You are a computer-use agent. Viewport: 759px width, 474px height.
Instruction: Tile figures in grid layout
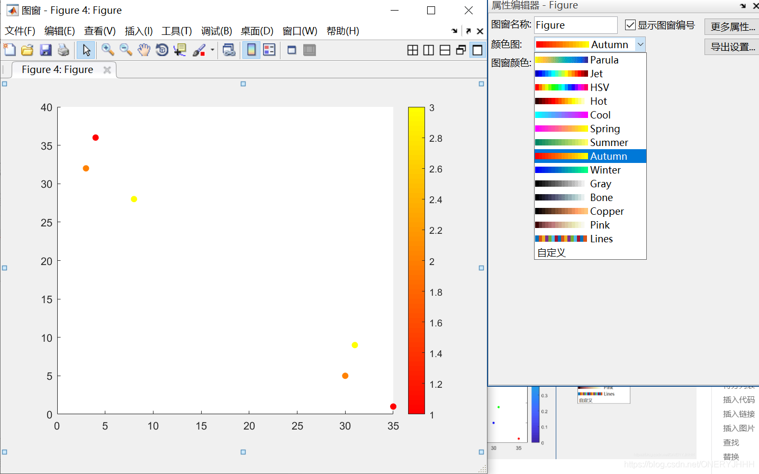(x=413, y=50)
